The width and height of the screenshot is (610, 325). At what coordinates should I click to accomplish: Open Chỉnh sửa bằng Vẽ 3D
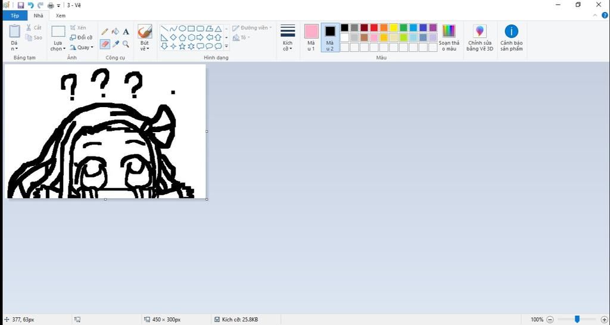point(480,38)
